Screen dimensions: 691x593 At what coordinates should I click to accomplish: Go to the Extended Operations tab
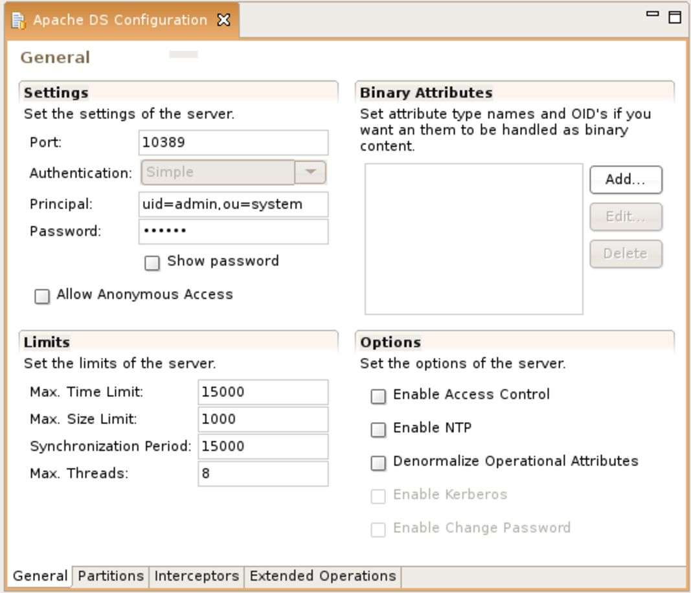[323, 576]
